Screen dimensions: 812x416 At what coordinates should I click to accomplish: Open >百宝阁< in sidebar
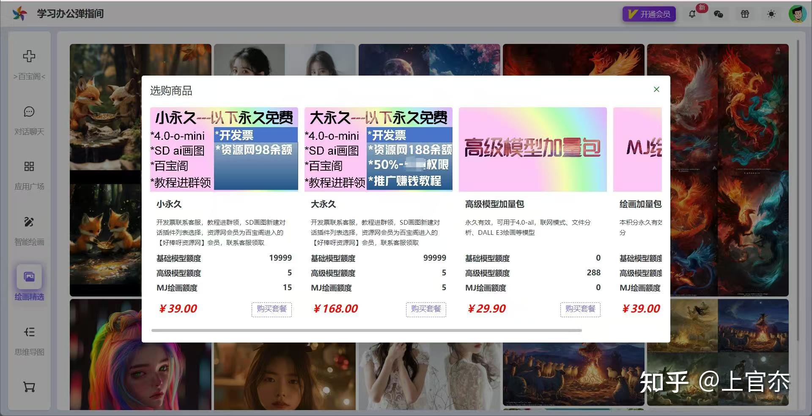(x=29, y=76)
